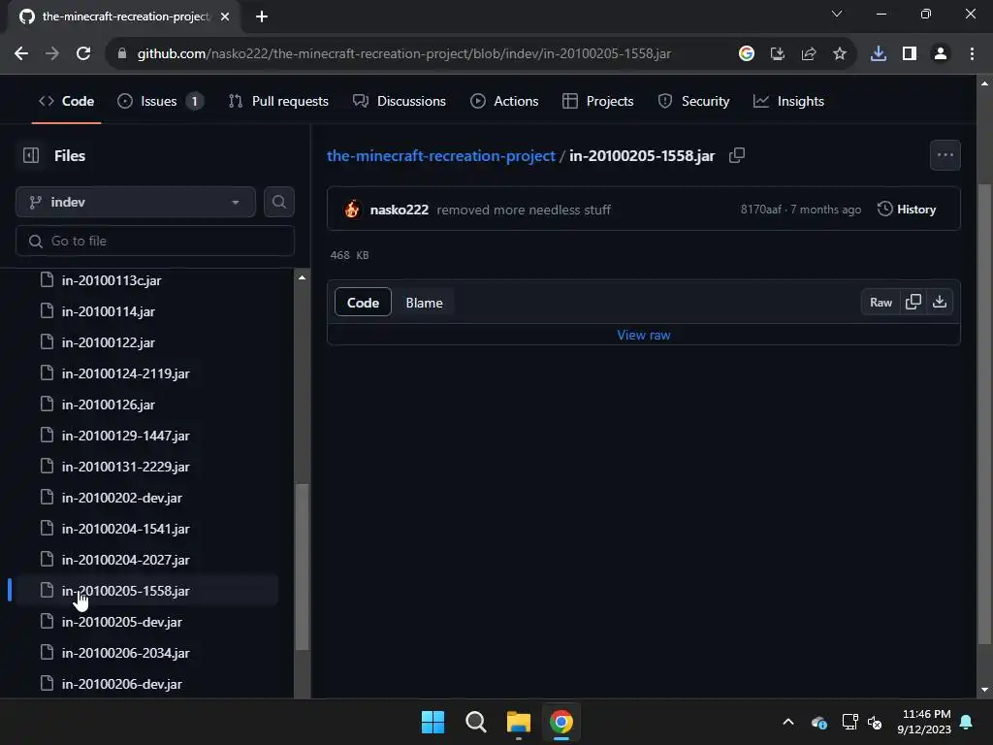The width and height of the screenshot is (993, 745).
Task: Select the Code view toggle
Action: pos(363,303)
